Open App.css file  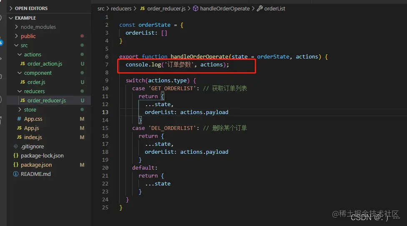pos(33,119)
